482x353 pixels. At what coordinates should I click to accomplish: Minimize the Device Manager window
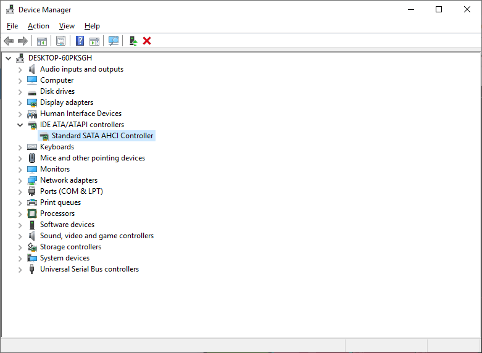point(411,9)
